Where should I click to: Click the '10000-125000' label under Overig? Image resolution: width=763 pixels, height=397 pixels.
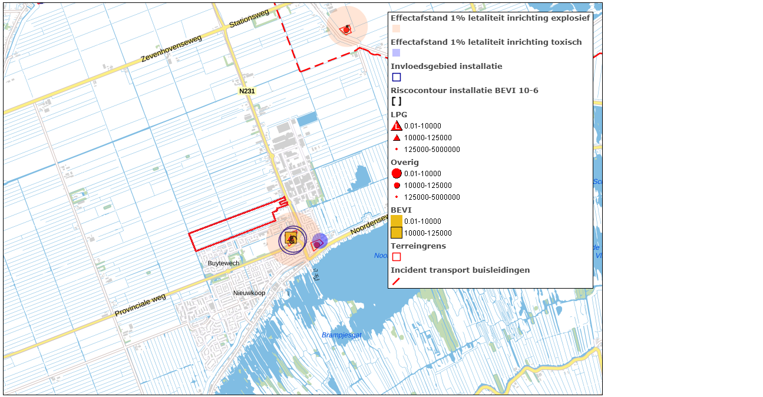pyautogui.click(x=428, y=186)
